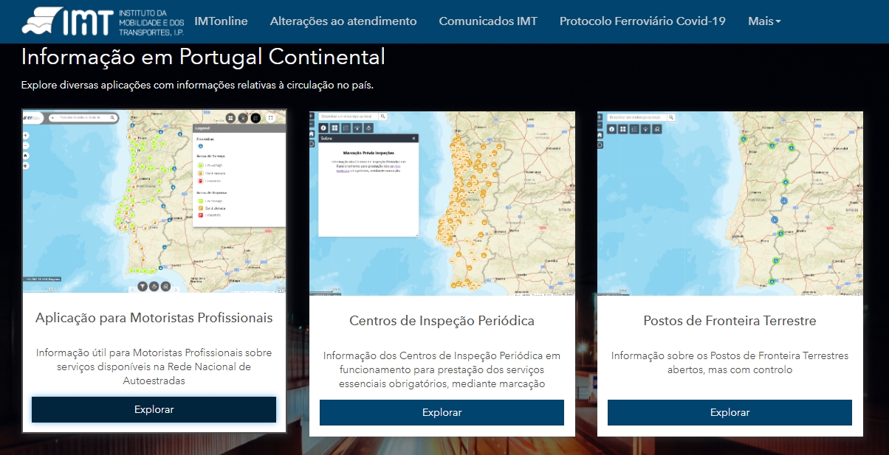
Task: Expand the Mais dropdown menu
Action: tap(763, 21)
